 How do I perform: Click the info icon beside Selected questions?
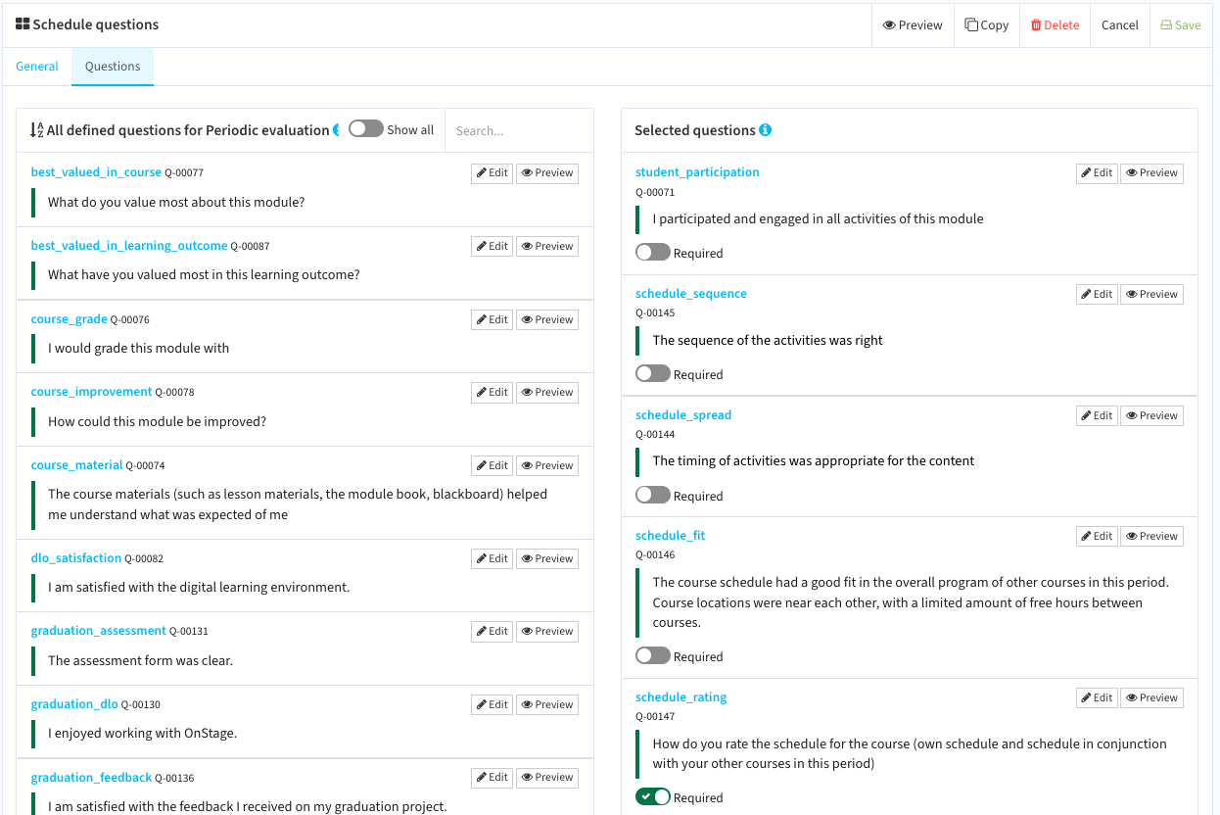[766, 129]
